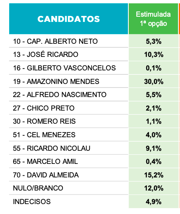
Task: Select the 15,2% cell for David Almeida
Action: [x=153, y=175]
